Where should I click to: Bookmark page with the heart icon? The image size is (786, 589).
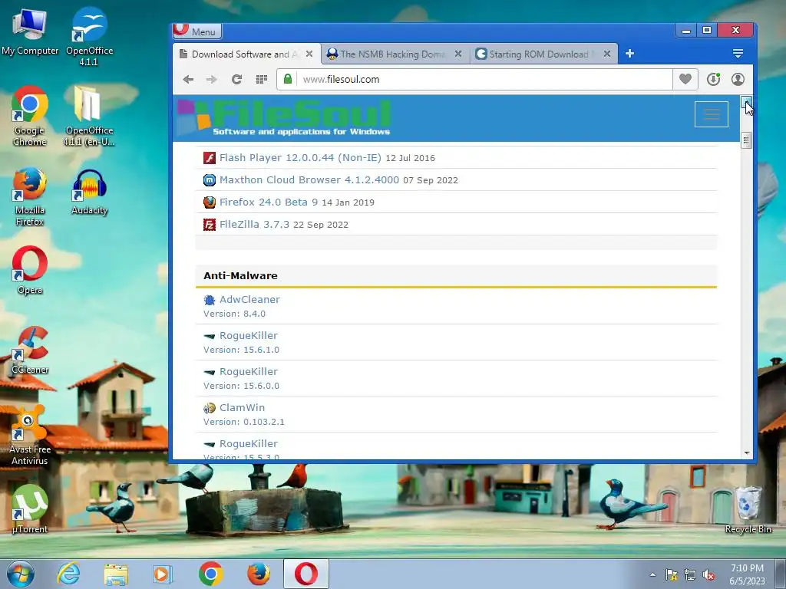coord(685,79)
